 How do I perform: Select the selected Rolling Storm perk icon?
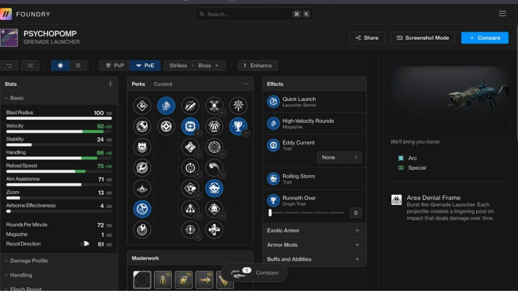(214, 188)
